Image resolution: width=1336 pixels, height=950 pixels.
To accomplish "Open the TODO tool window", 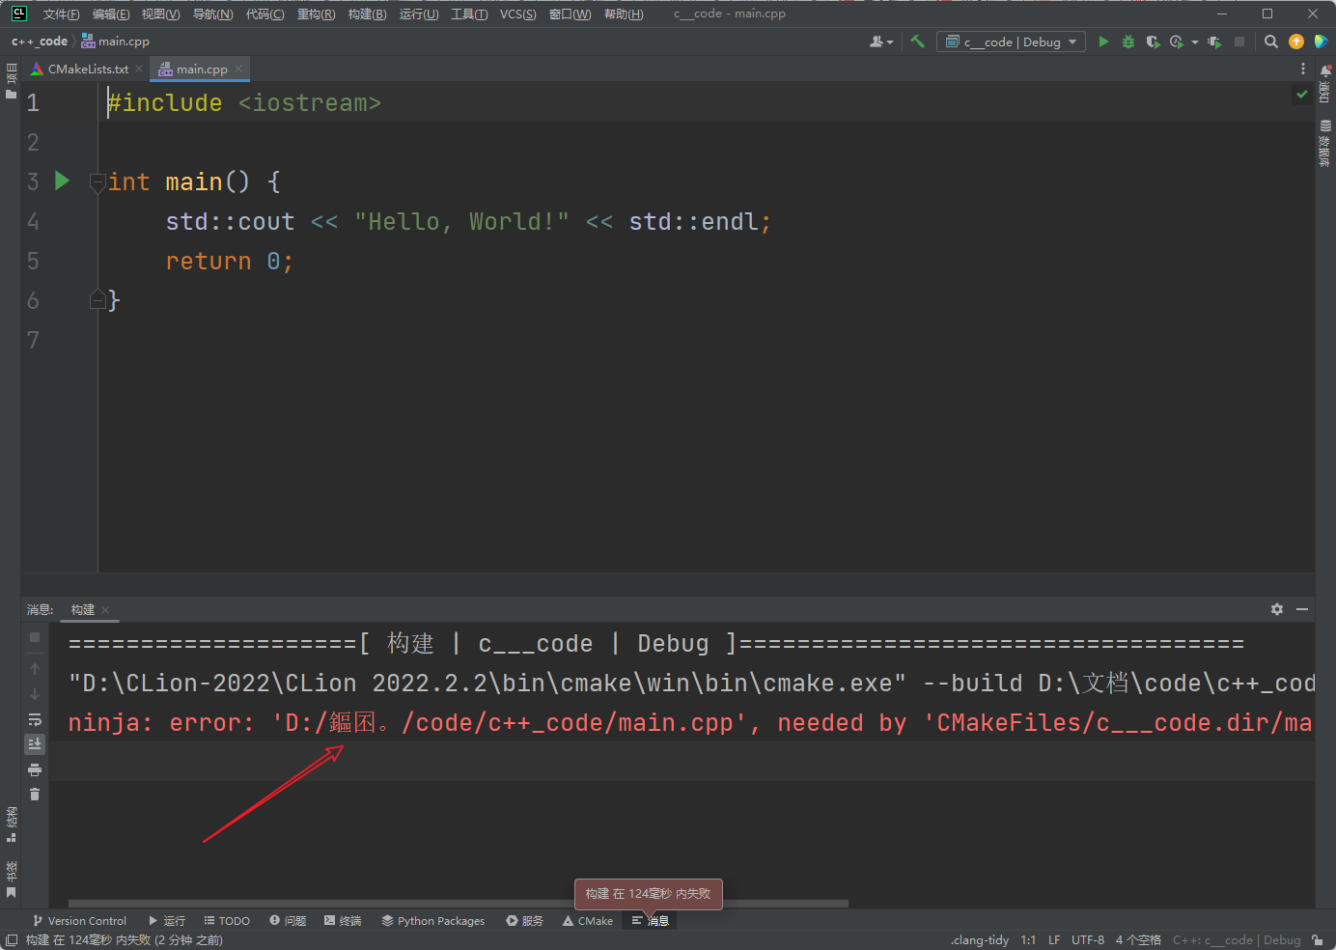I will click(x=227, y=920).
